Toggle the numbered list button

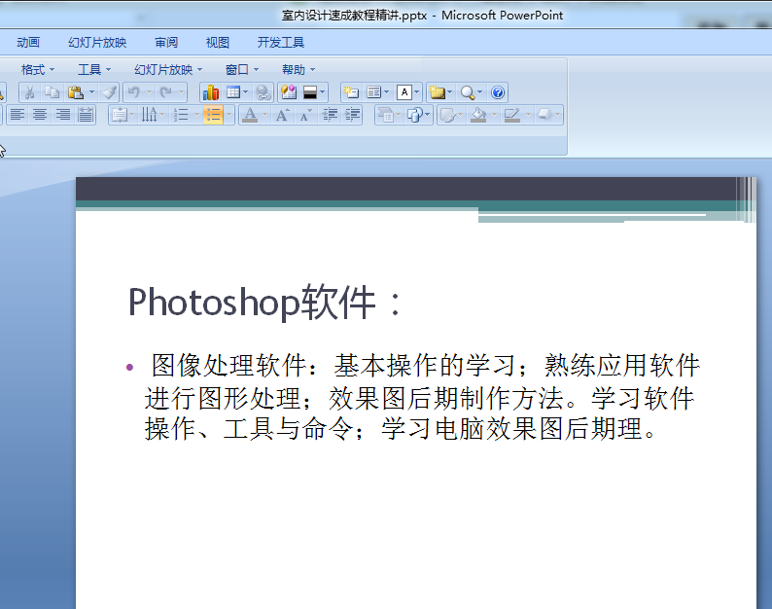tap(181, 115)
